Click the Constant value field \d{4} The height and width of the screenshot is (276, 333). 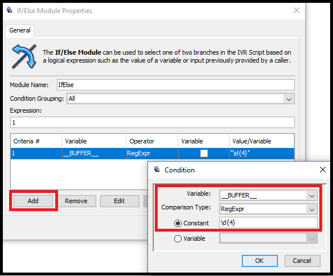coord(269,223)
